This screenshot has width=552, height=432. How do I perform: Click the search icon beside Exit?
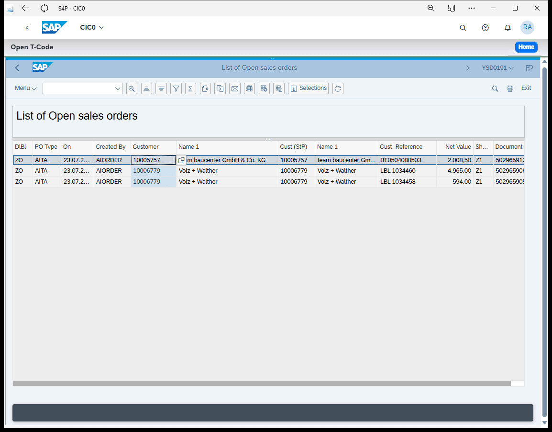click(x=495, y=89)
